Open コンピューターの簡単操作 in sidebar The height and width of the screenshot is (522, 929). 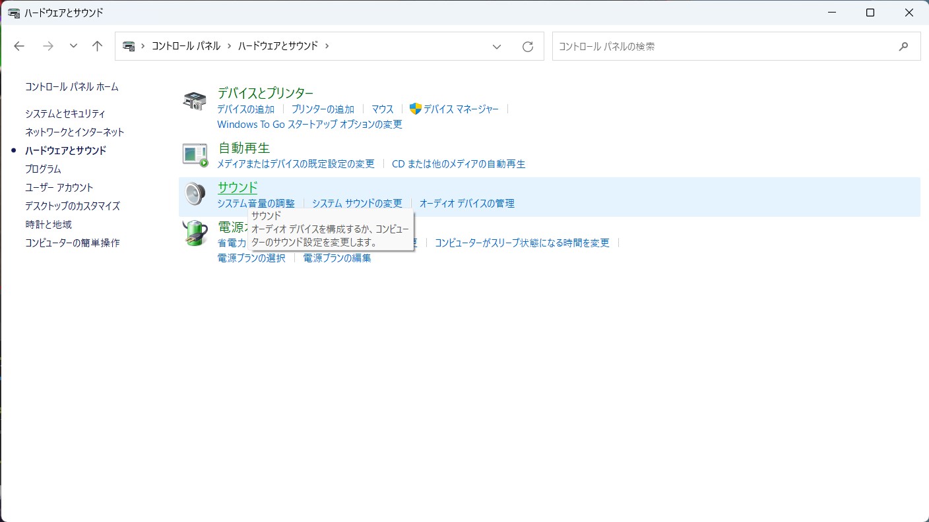[x=73, y=243]
